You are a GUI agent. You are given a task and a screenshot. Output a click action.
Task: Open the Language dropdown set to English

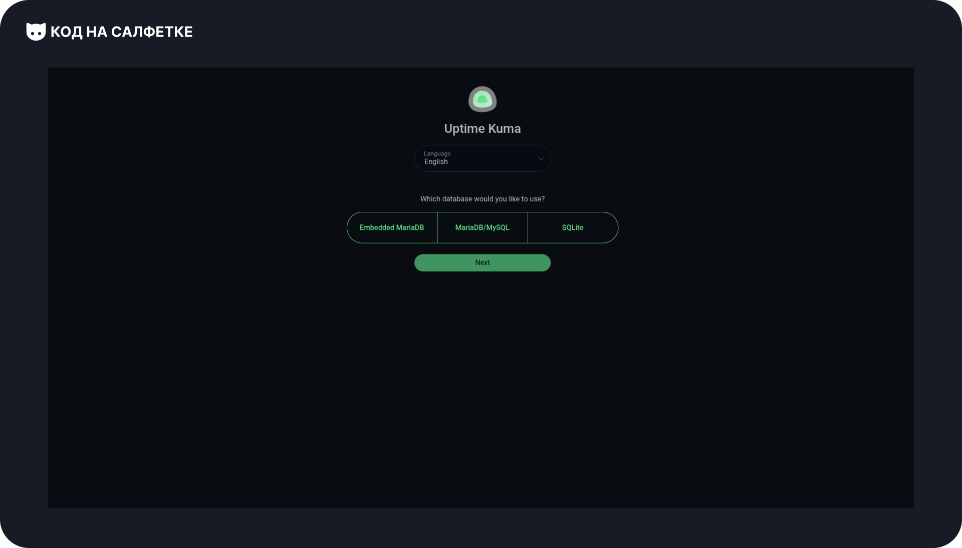pyautogui.click(x=482, y=158)
